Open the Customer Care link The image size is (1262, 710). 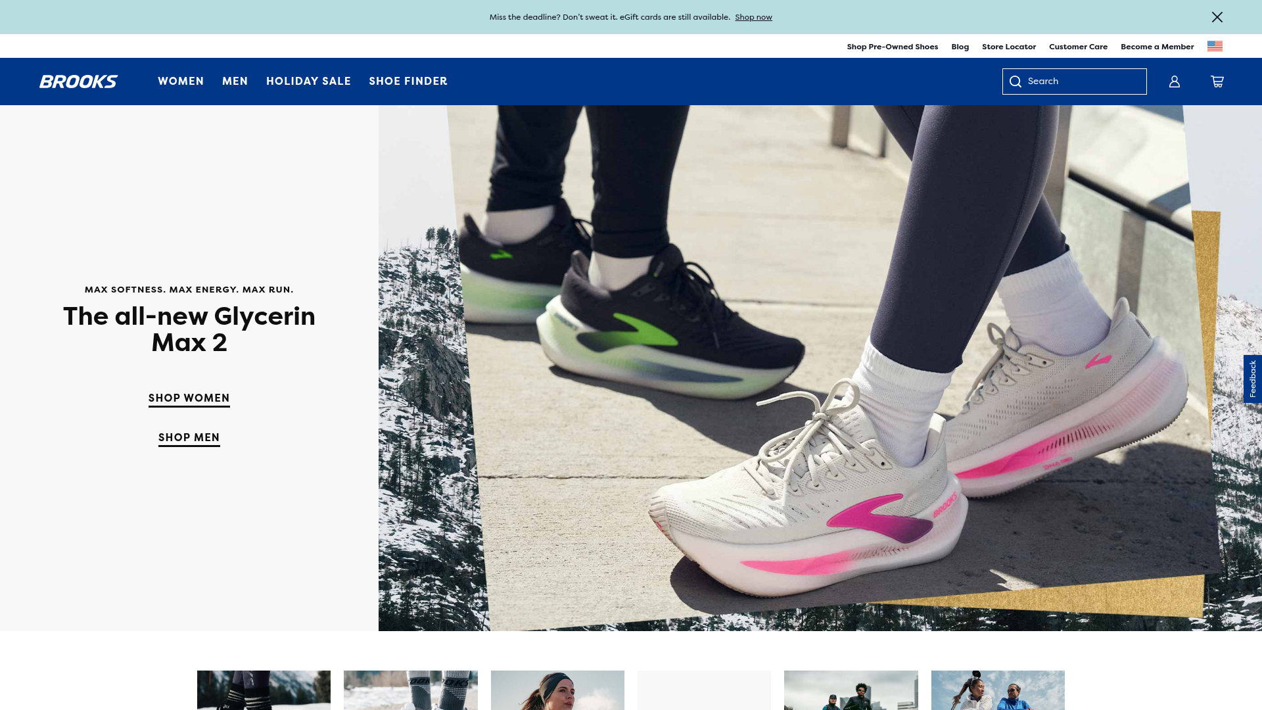point(1078,47)
